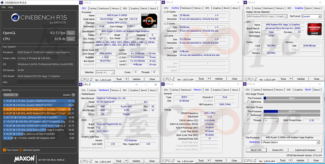Click the CPU-Z title bar icon of the Memory window
The image size is (325, 164).
pos(163,84)
